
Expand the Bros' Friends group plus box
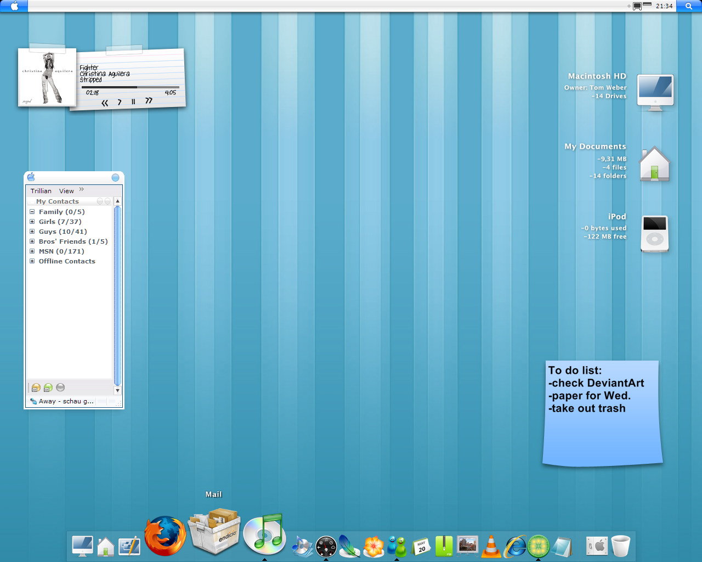[x=32, y=241]
